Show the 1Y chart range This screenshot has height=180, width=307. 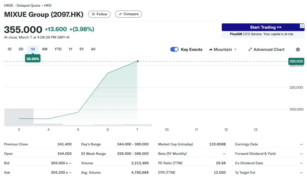point(70,49)
